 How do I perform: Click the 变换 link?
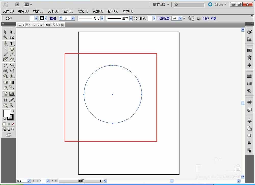coord(213,18)
